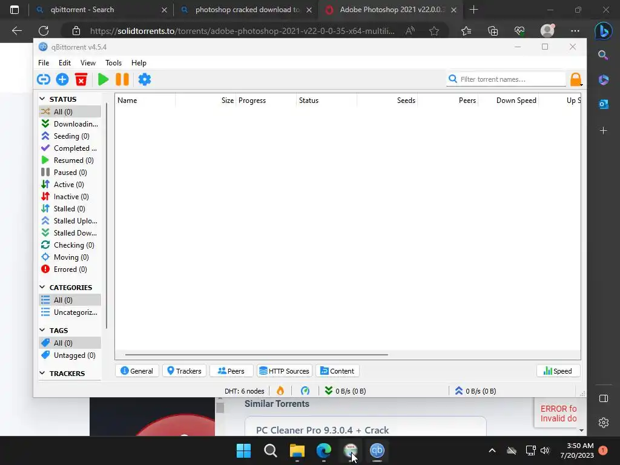Select the Stalled Uploading filter
Screen dimensions: 620x465
(70, 220)
